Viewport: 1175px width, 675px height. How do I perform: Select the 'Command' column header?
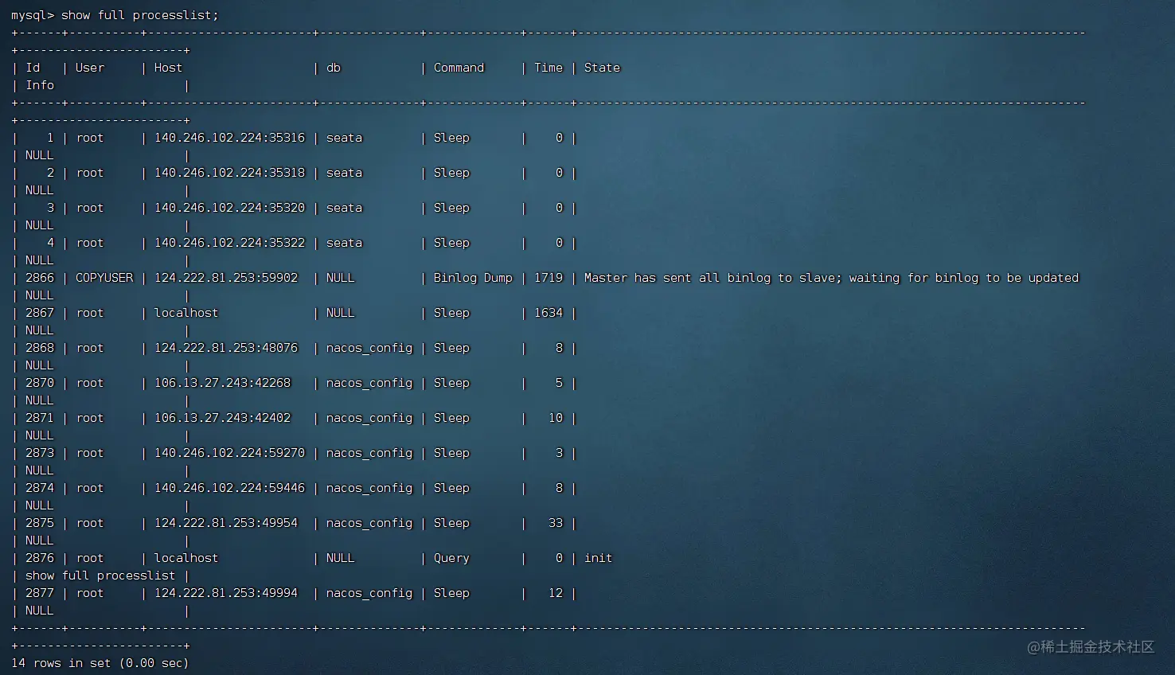click(x=459, y=68)
